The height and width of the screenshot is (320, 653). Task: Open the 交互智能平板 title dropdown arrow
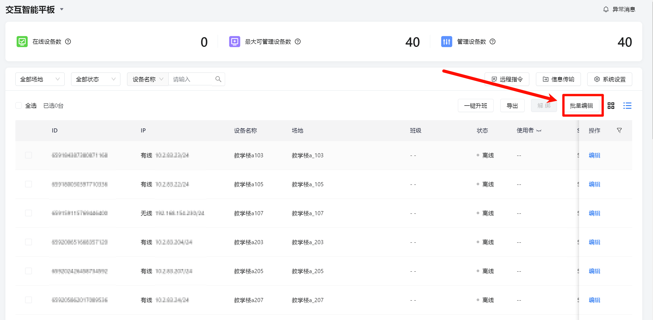(62, 9)
